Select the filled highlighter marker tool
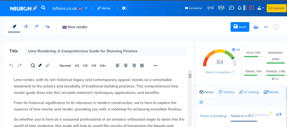 coord(40,66)
